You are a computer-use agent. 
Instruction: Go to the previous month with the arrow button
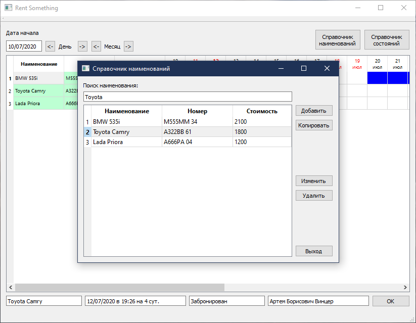point(97,47)
